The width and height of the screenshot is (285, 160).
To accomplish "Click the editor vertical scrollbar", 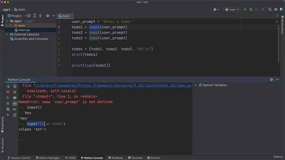I will (279, 44).
